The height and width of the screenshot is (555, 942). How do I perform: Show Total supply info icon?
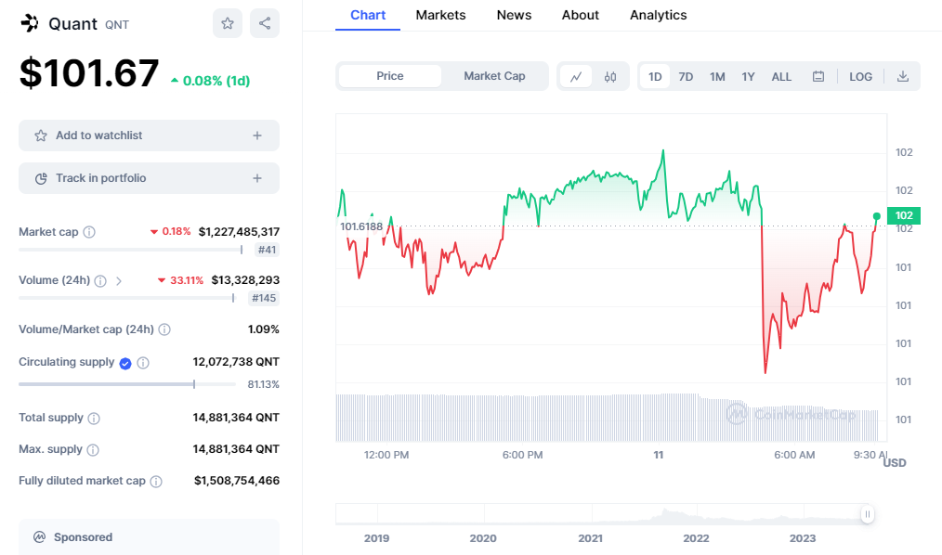coord(94,419)
